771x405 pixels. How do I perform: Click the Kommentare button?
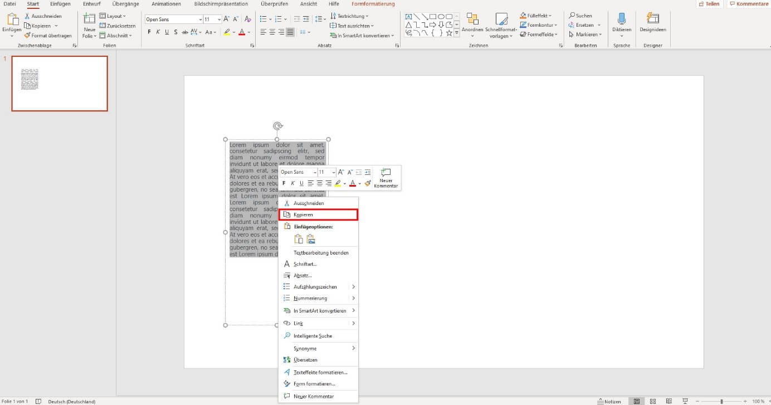(748, 4)
